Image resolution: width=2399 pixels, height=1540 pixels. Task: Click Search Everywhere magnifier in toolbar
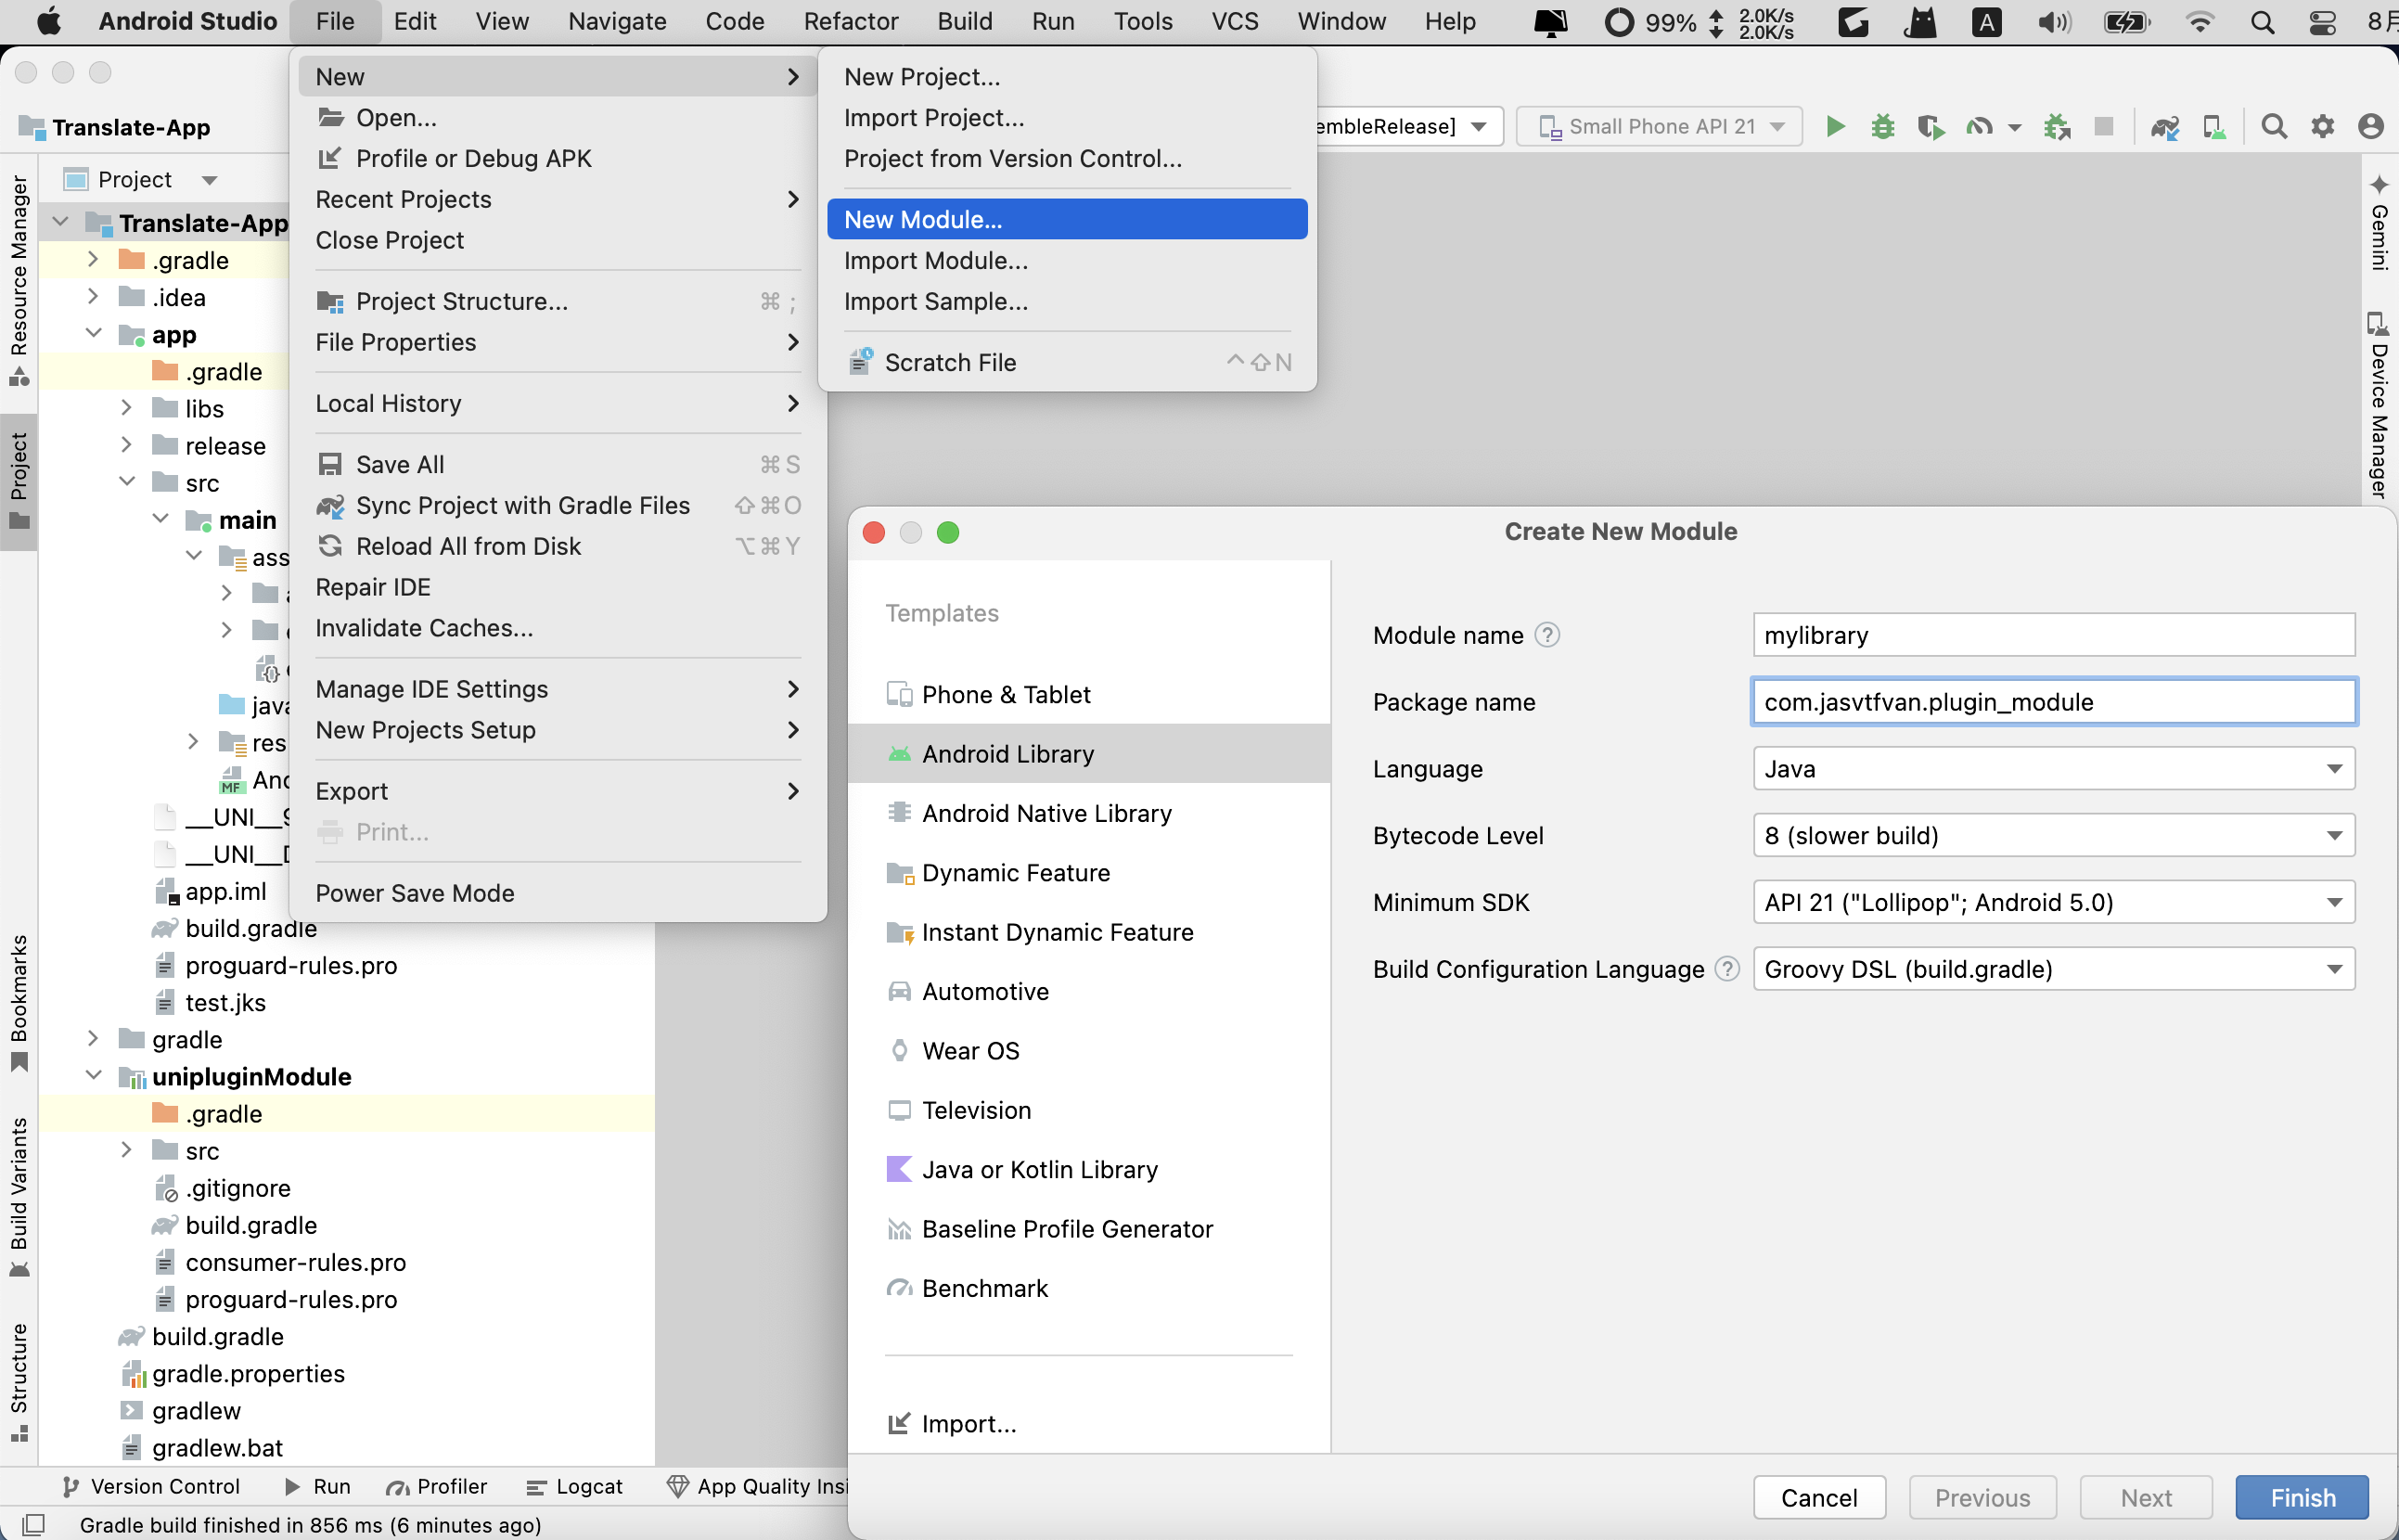2274,126
